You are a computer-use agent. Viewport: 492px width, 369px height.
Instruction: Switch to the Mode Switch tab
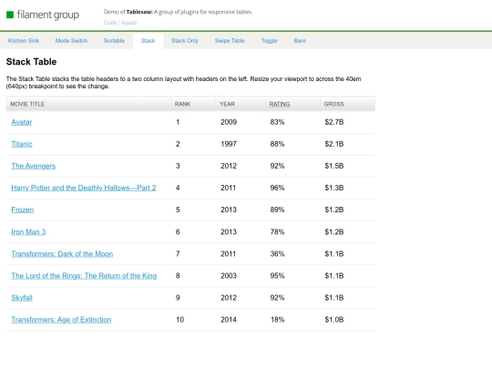(x=71, y=40)
